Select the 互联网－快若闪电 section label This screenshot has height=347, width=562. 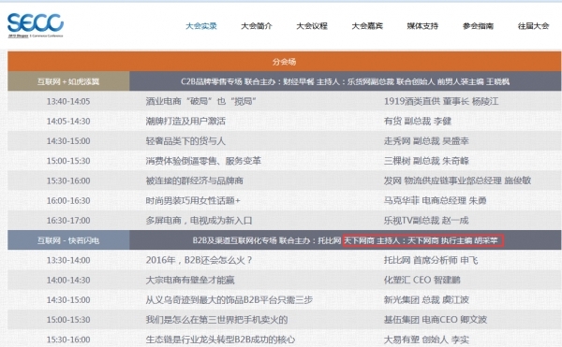coord(68,240)
